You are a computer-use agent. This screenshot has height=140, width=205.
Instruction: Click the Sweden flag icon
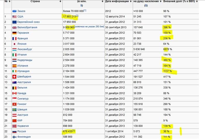click(x=14, y=109)
